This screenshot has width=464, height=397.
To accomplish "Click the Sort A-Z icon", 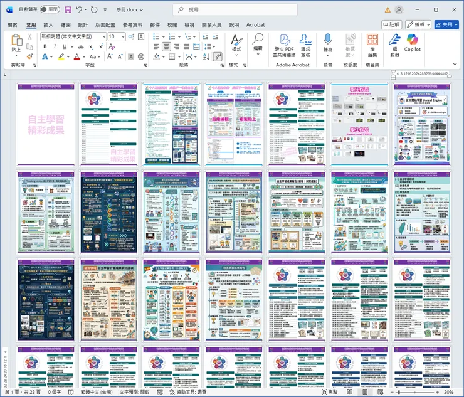I will point(206,56).
